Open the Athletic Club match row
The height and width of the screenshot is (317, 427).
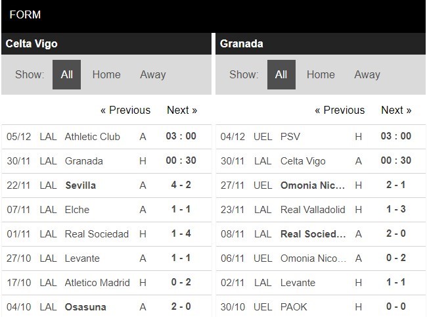point(93,137)
